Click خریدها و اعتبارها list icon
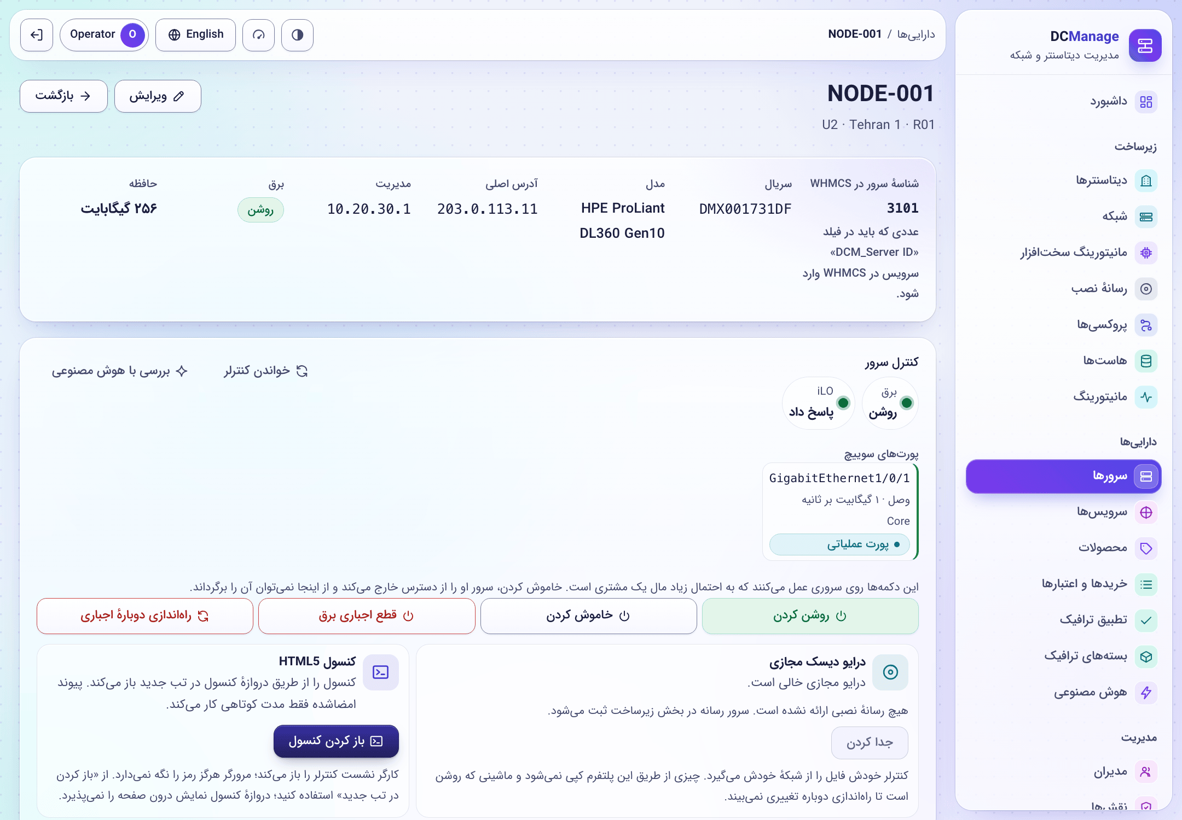 [1146, 584]
